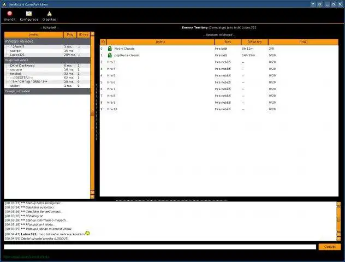345x262 pixels.
Task: Select room Hra 5
Action: [219, 75]
